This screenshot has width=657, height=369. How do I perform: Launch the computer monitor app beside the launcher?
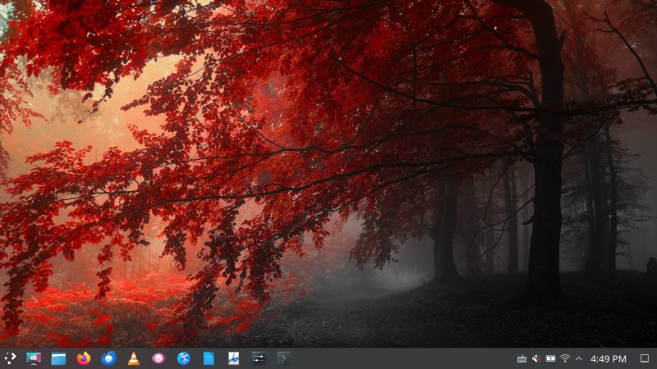[x=34, y=358]
